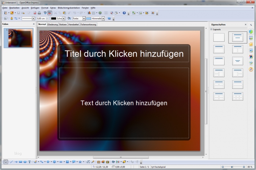The width and height of the screenshot is (256, 170).
Task: Open the line color dropdown
Action: pyautogui.click(x=64, y=19)
